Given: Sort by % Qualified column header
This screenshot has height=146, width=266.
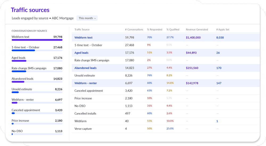Looking at the screenshot, I should tap(173, 30).
